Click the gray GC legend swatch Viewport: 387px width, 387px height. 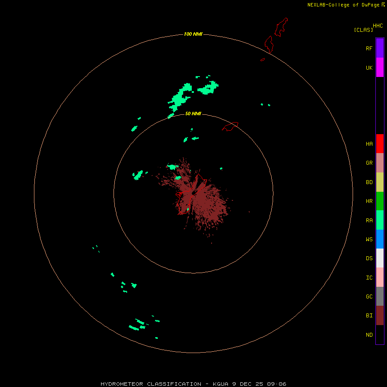[x=380, y=296]
